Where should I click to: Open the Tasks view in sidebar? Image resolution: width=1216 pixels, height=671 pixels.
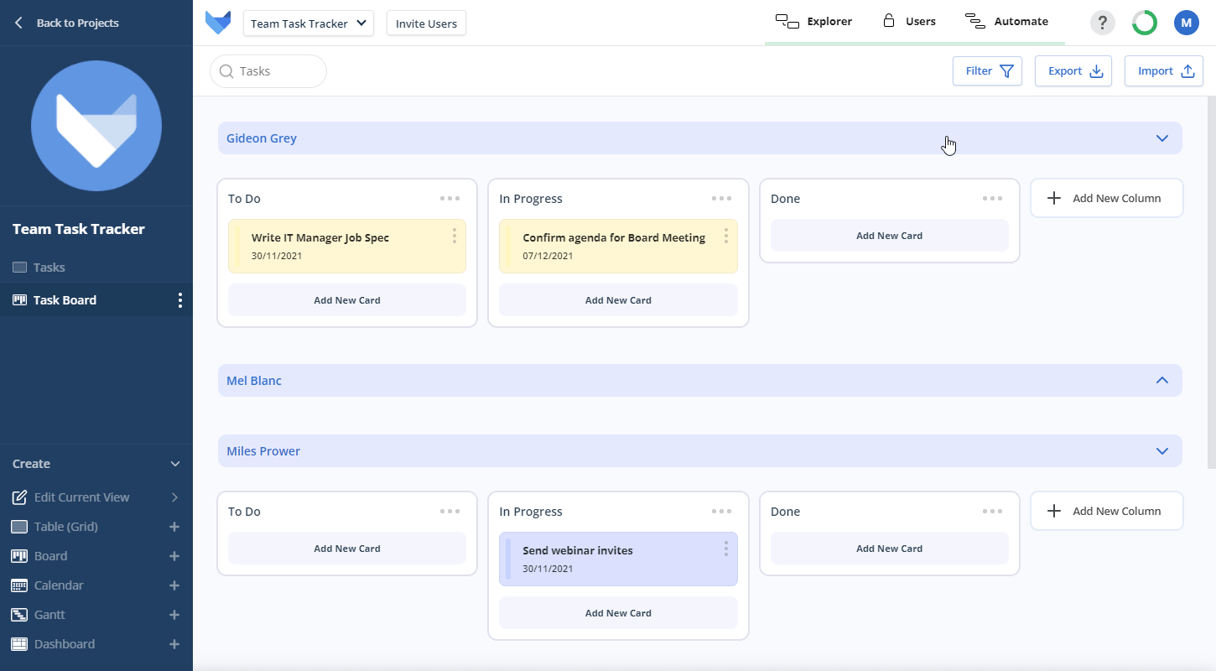[x=49, y=268]
